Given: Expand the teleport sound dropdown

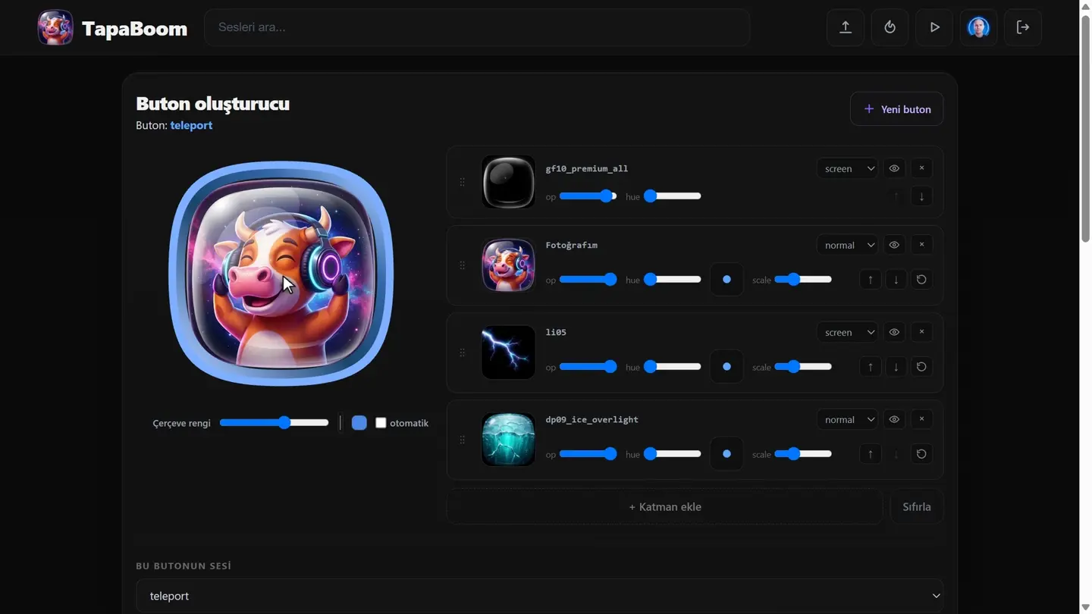Looking at the screenshot, I should pyautogui.click(x=539, y=596).
